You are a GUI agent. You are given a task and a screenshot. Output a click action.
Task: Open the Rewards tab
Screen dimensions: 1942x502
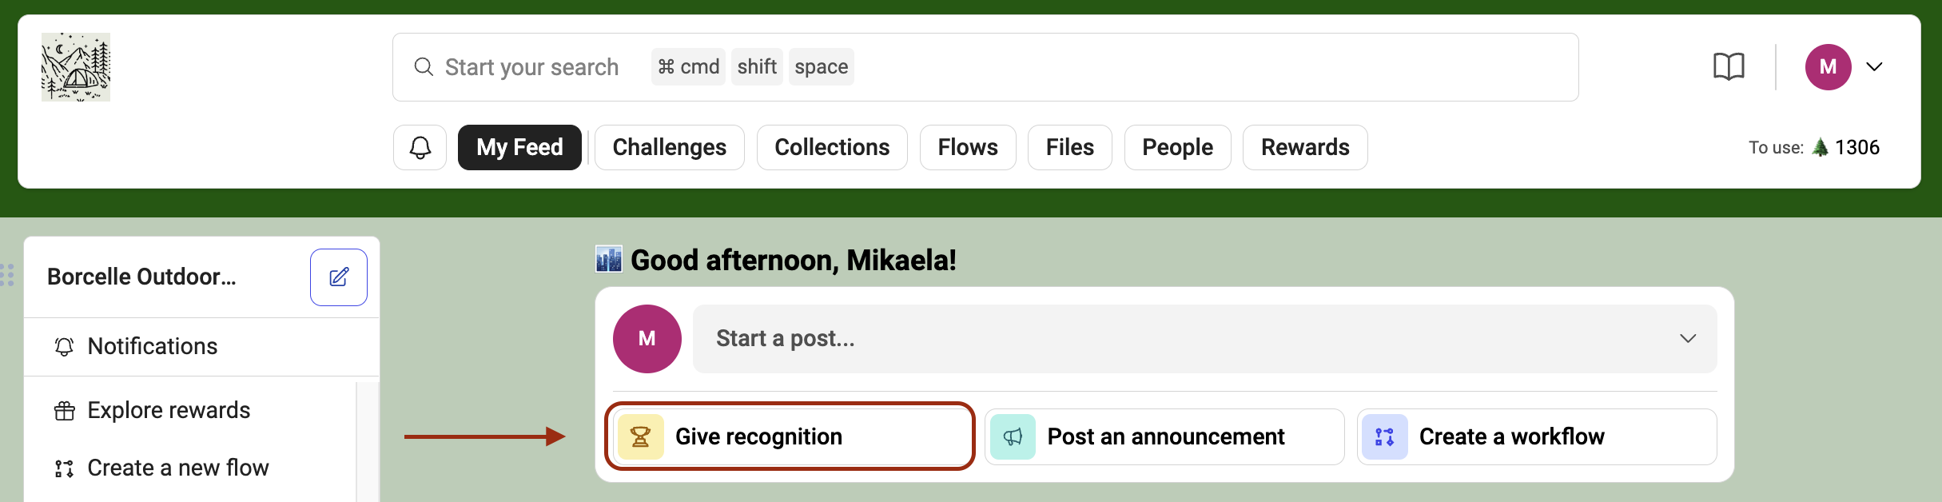[x=1305, y=147]
